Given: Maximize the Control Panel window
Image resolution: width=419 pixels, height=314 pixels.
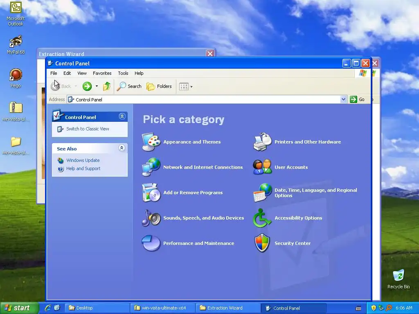Looking at the screenshot, I should [x=356, y=63].
